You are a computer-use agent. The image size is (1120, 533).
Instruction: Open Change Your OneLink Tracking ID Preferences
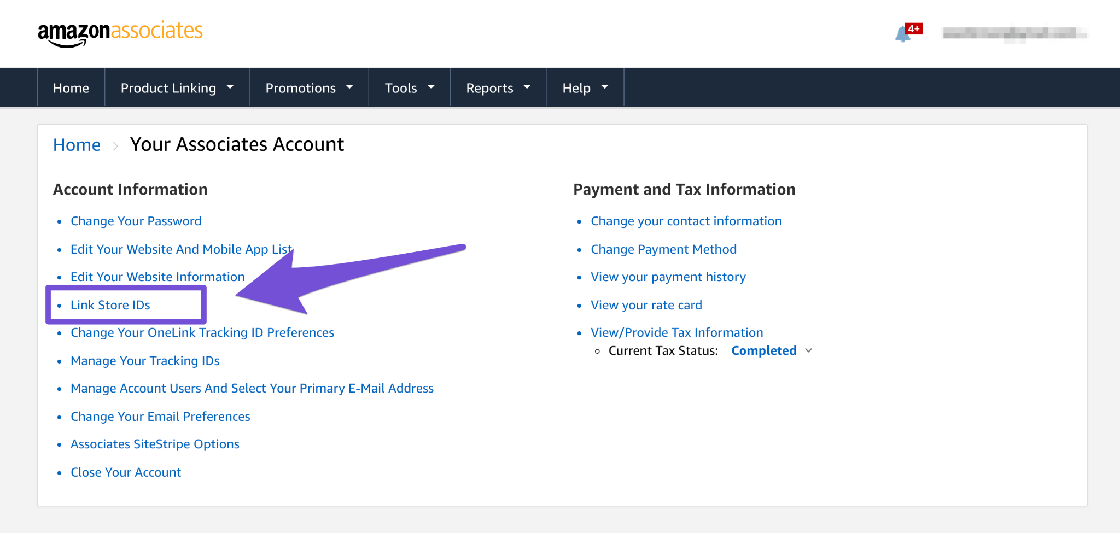point(202,332)
